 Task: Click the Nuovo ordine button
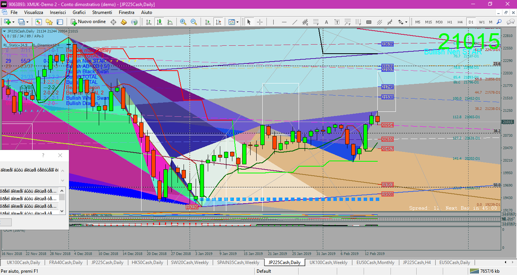[88, 22]
